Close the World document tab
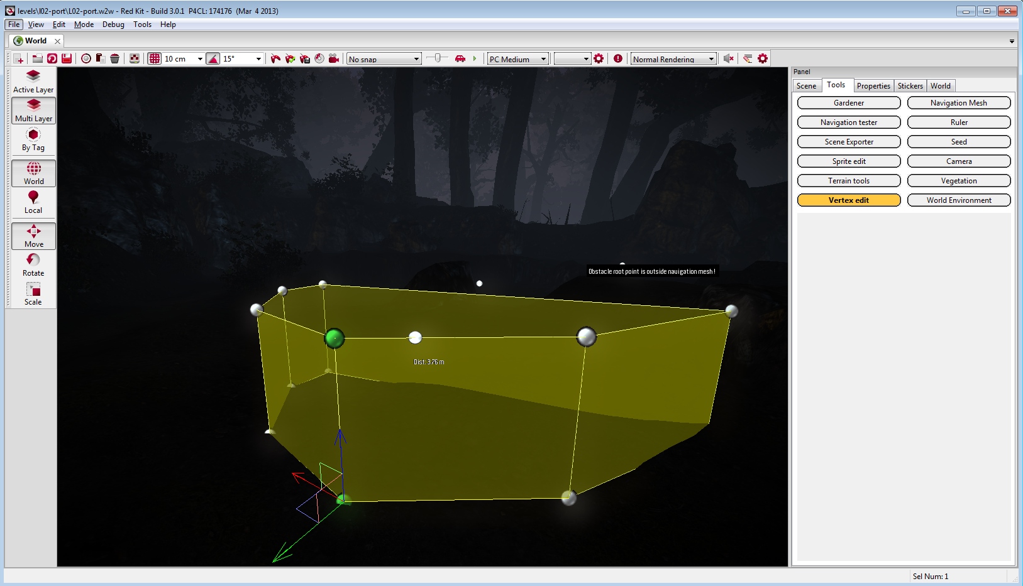Viewport: 1023px width, 586px height. 58,41
